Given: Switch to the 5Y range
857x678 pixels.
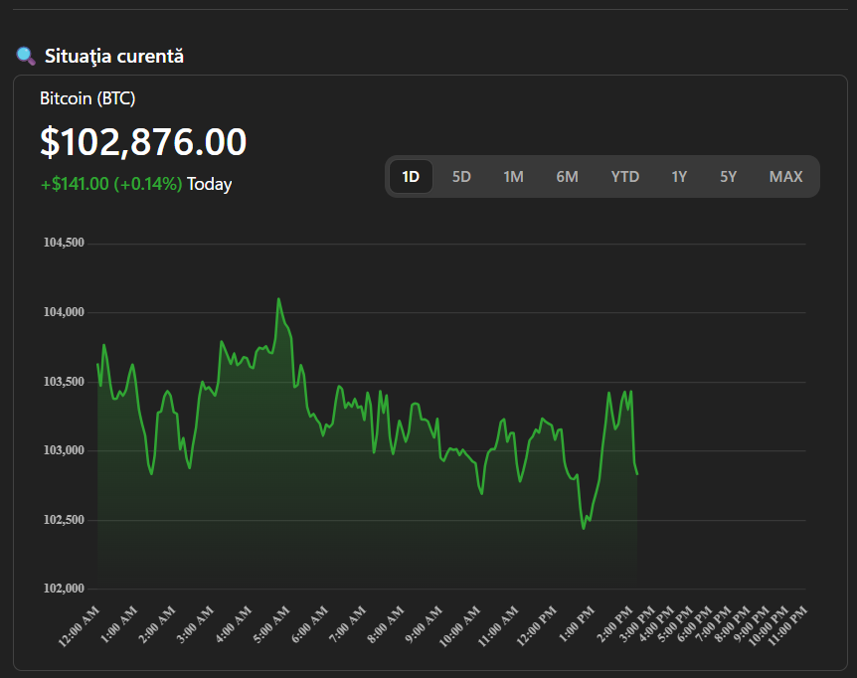Looking at the screenshot, I should [x=729, y=177].
